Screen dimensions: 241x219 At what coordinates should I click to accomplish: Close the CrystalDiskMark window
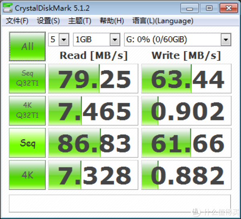pos(229,8)
